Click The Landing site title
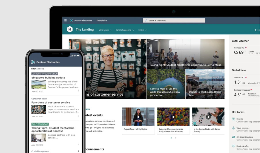The height and width of the screenshot is (153, 260). coord(85,30)
